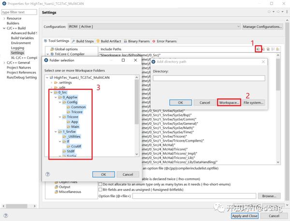Click the Add include path icon
The height and width of the screenshot is (221, 290).
pos(258,49)
